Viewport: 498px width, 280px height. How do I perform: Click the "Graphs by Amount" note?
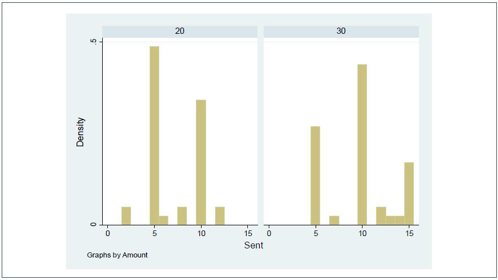click(x=117, y=255)
